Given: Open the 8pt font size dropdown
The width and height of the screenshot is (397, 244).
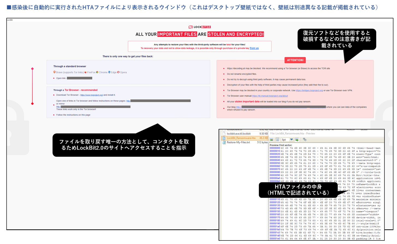Looking at the screenshot, I should [291, 140].
